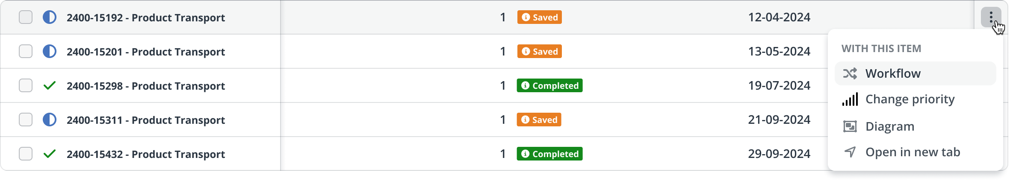This screenshot has width=1010, height=181.
Task: Tick the checkbox for 2400-15192 row
Action: [26, 18]
